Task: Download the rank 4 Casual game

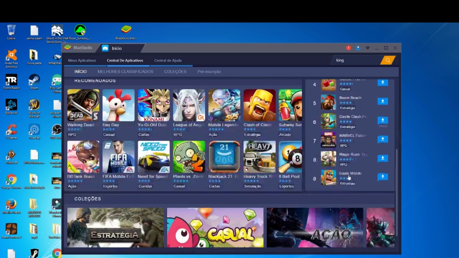Action: (383, 83)
